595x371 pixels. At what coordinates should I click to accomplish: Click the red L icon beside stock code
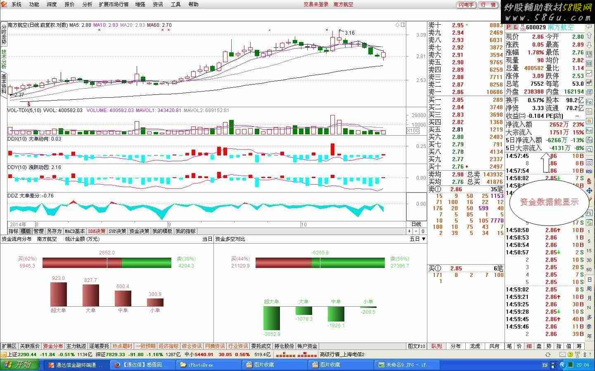click(x=515, y=27)
